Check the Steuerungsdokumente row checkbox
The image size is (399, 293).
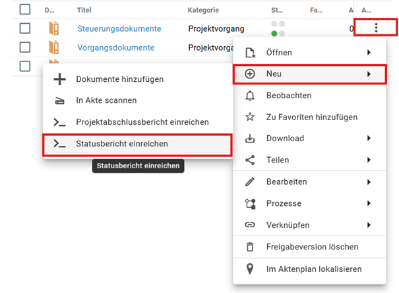25,28
